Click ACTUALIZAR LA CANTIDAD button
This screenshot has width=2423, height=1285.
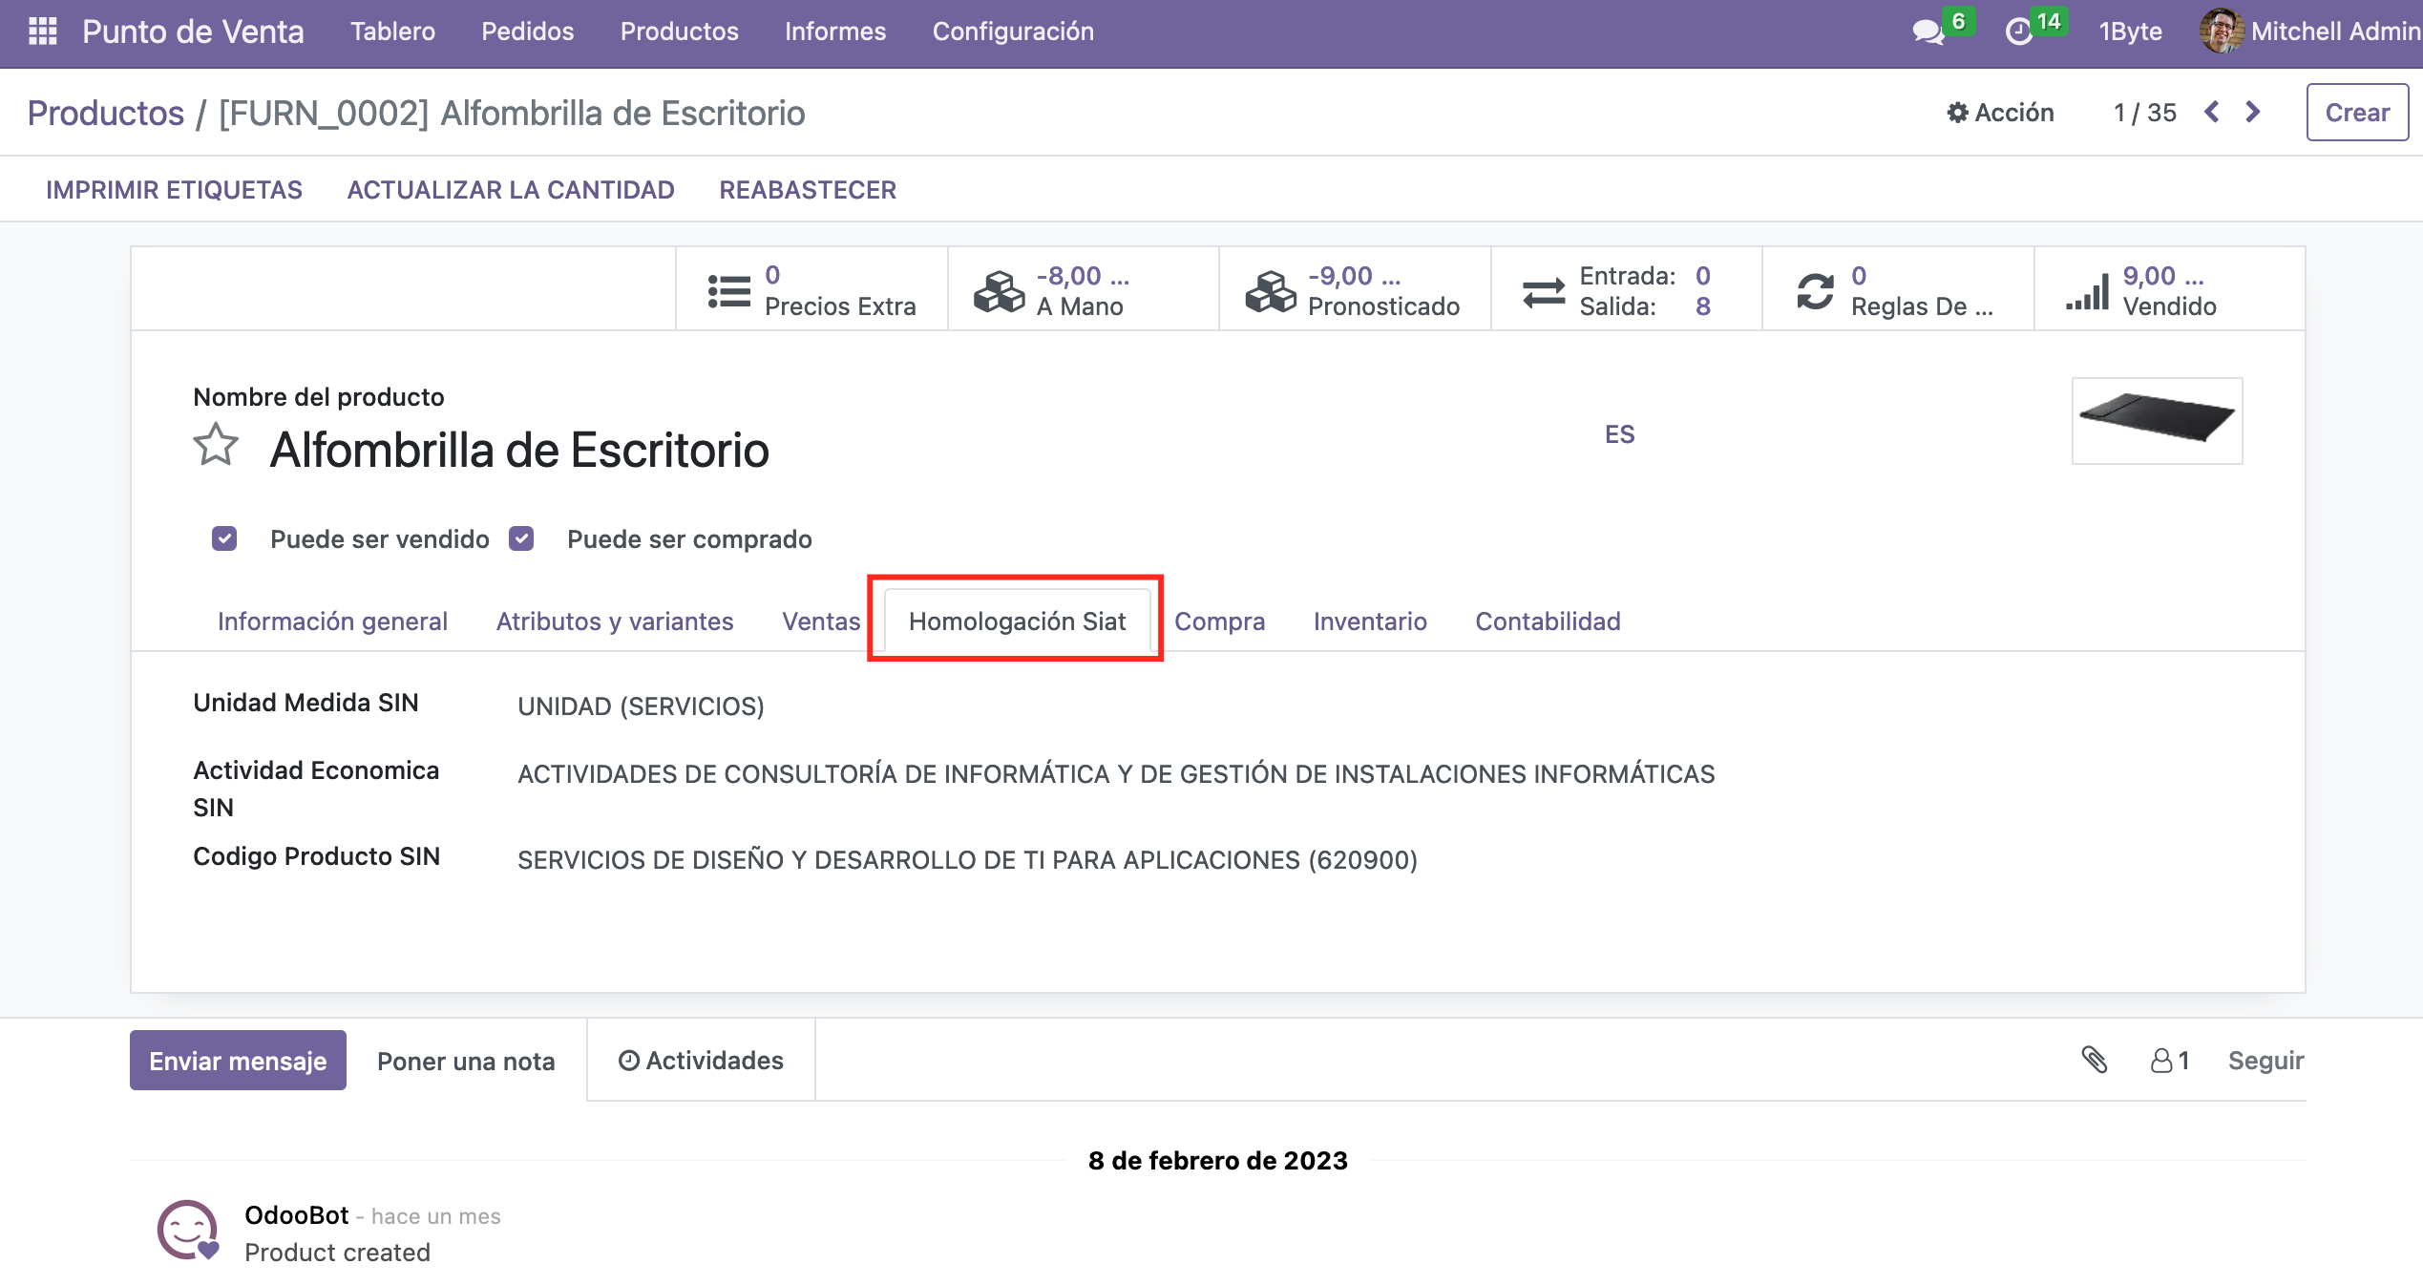510,190
